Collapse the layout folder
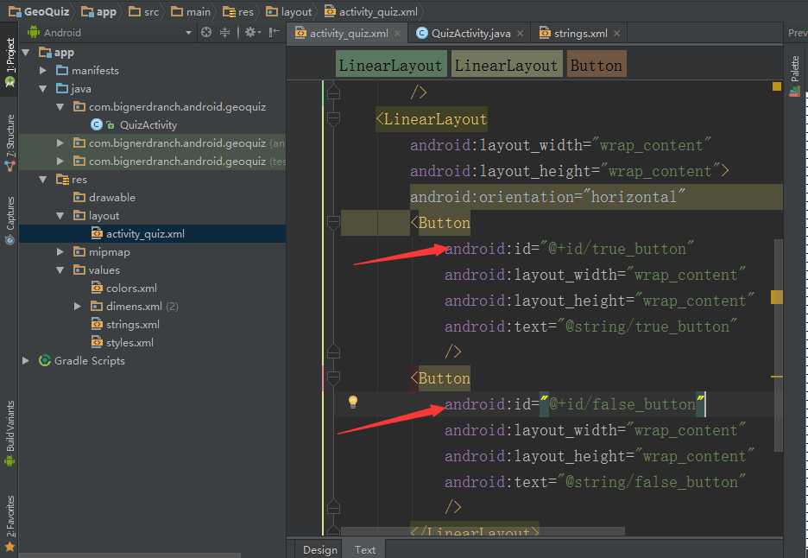The height and width of the screenshot is (558, 808). pyautogui.click(x=60, y=216)
